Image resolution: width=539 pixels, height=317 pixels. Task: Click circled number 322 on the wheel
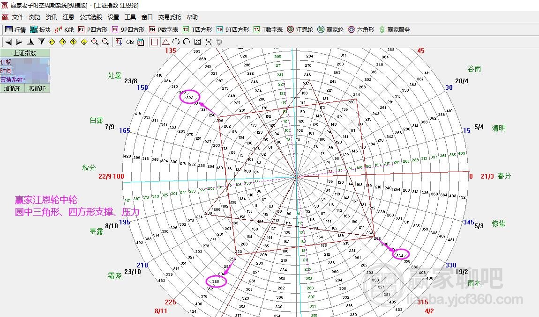point(190,97)
